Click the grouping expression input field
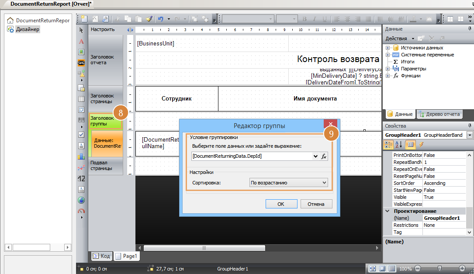This screenshot has width=474, height=274. (253, 156)
